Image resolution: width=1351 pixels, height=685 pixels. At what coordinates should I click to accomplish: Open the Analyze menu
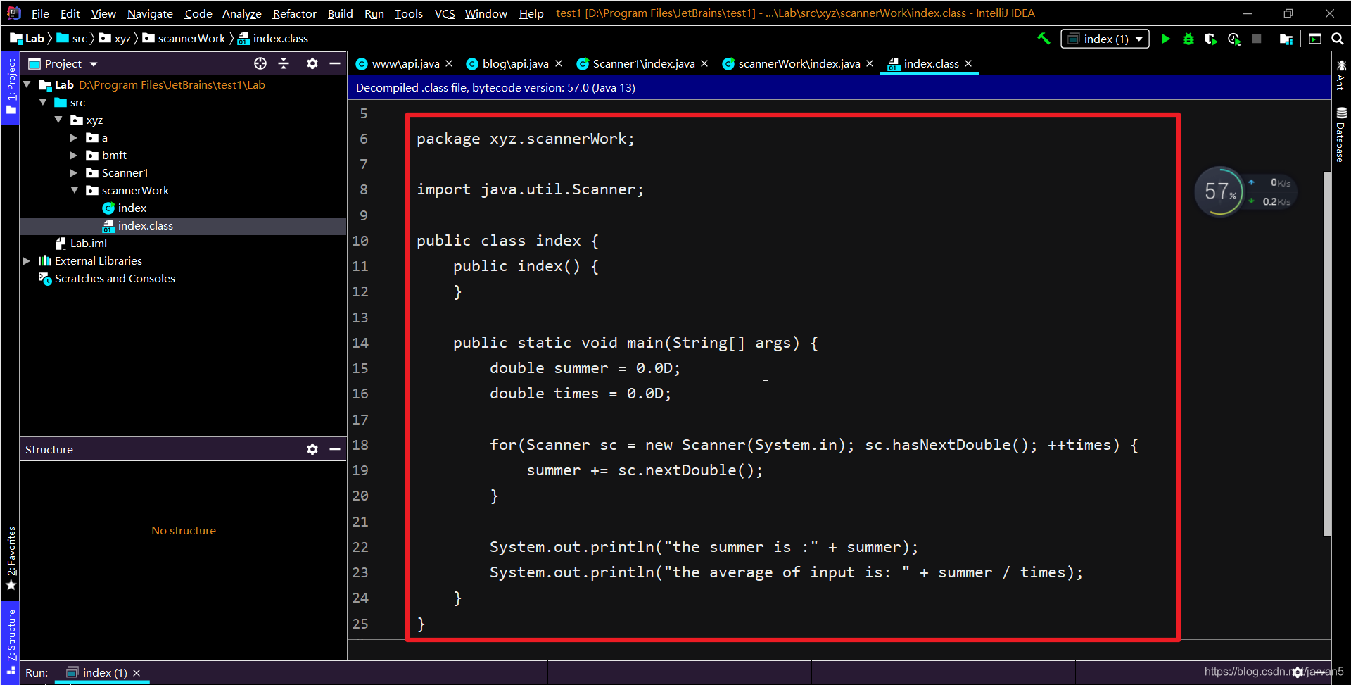tap(241, 13)
